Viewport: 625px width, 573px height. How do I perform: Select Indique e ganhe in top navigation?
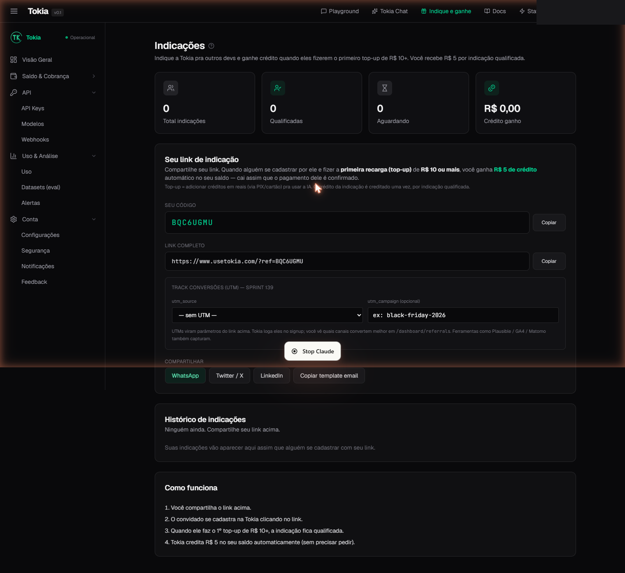coord(446,11)
